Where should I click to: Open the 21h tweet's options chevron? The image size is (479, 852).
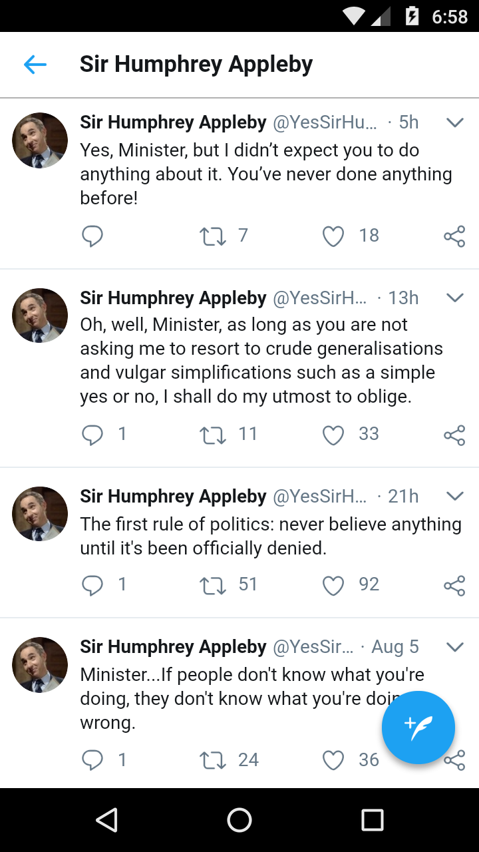[454, 496]
